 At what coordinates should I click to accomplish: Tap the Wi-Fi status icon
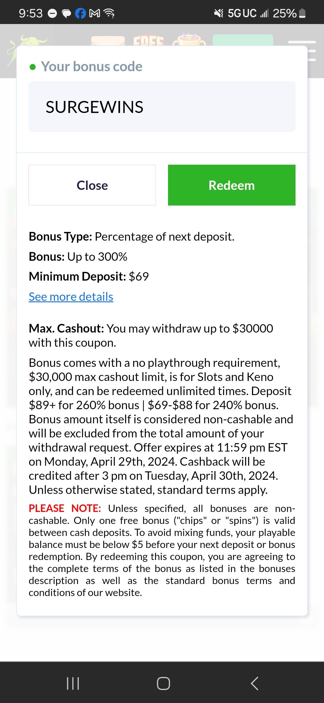tap(109, 14)
